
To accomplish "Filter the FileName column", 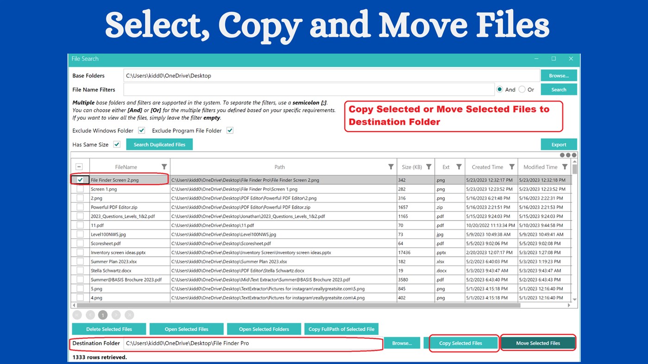I will (x=164, y=166).
